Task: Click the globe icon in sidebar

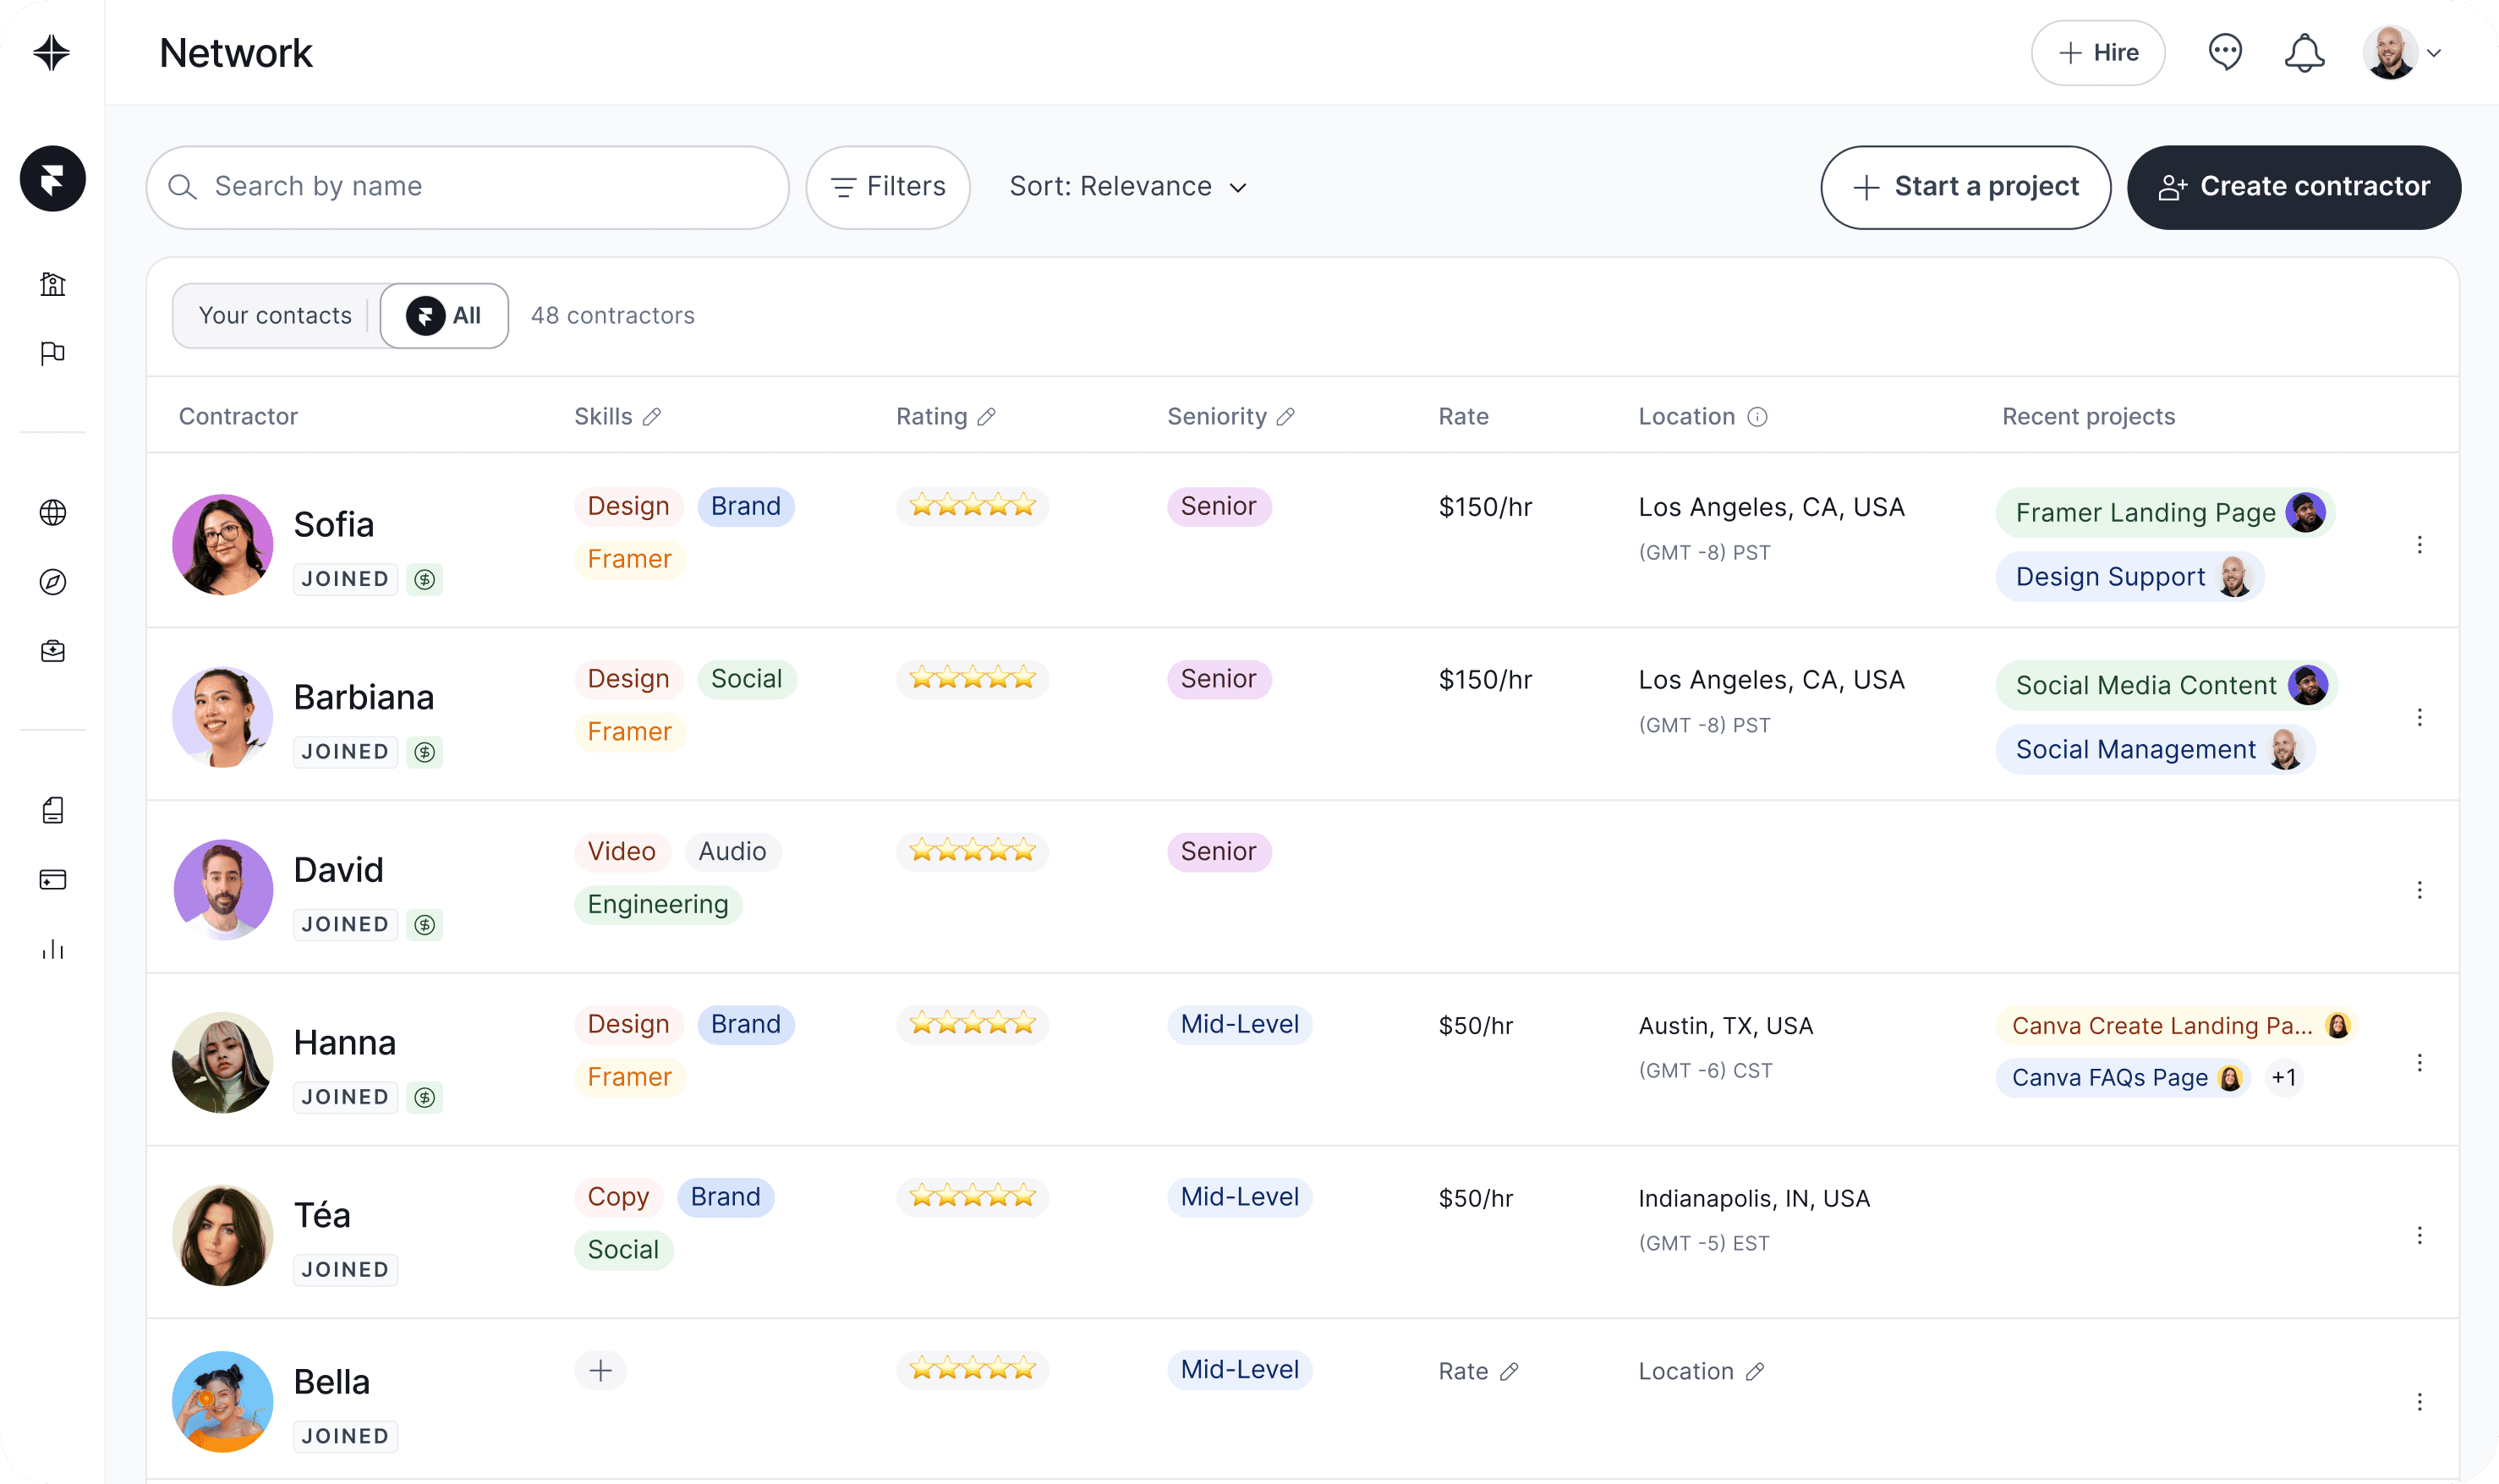Action: 53,513
